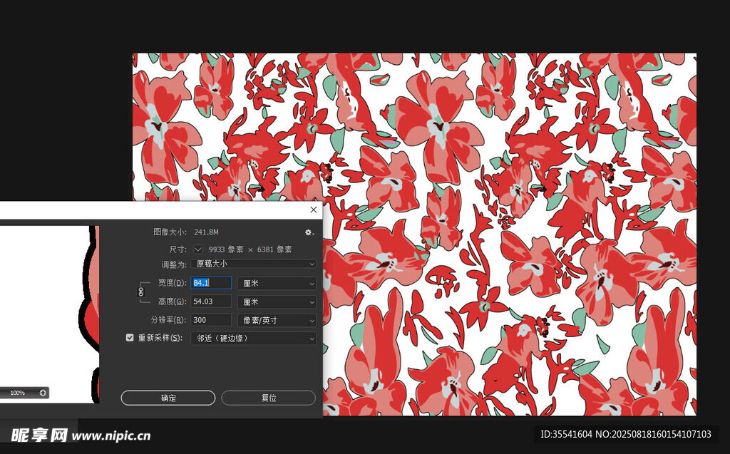The width and height of the screenshot is (730, 454).
Task: Close the Image Size dialog
Action: pyautogui.click(x=314, y=210)
